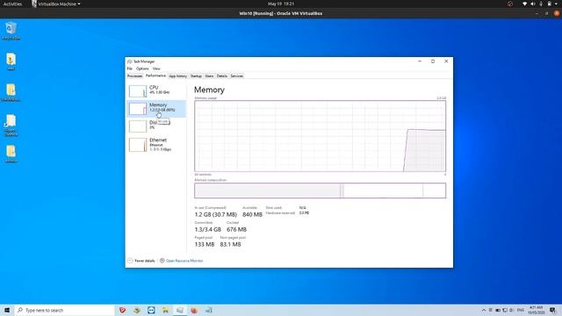Screen dimensions: 562x316
Task: Show hidden system tray icons
Action: 484,310
